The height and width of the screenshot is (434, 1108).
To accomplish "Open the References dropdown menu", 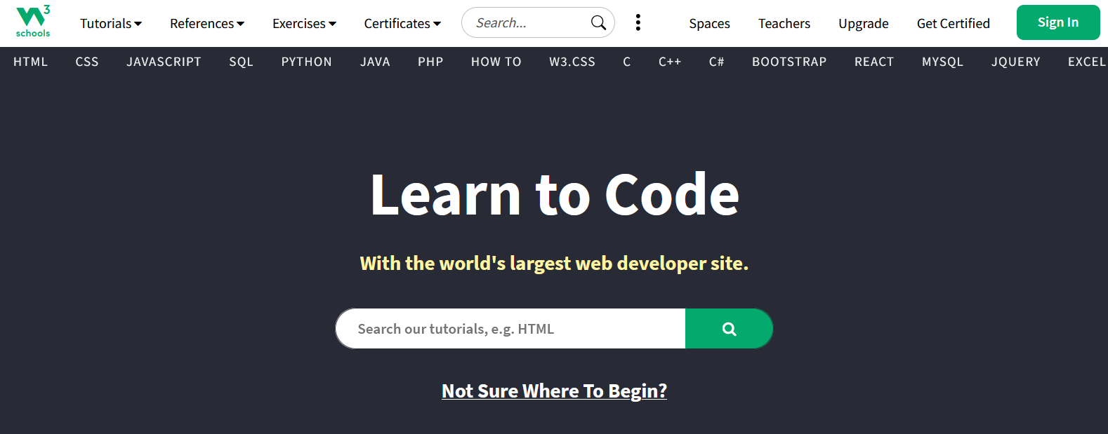I will pos(207,24).
